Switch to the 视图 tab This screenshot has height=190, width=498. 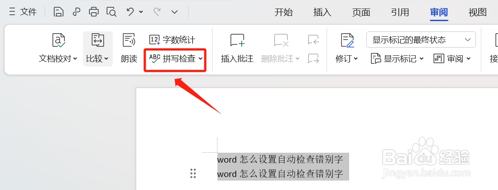click(x=478, y=12)
